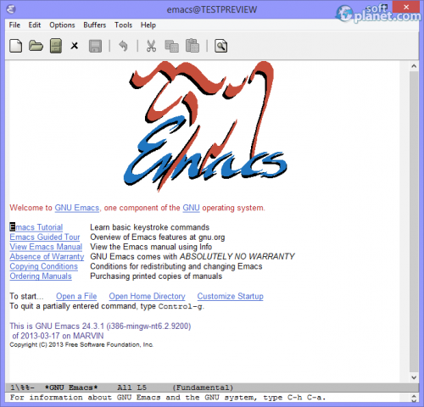Click the All L5 position indicator
This screenshot has width=424, height=407.
point(131,387)
